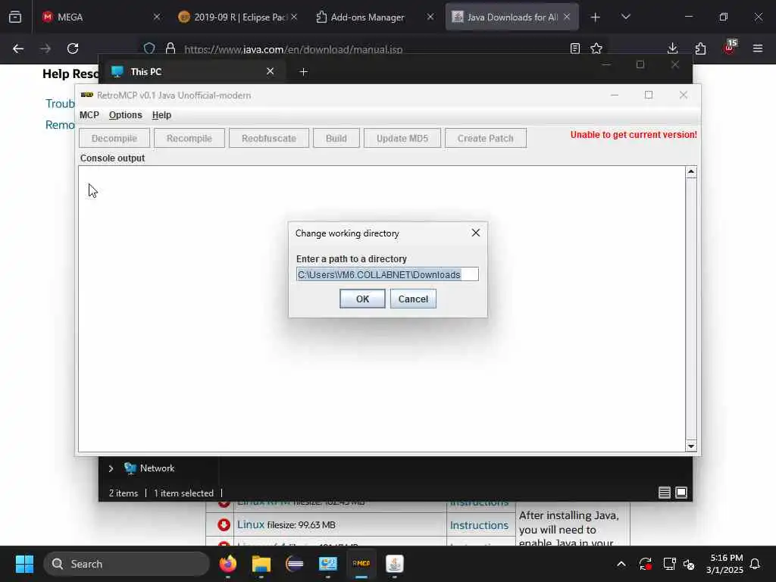Viewport: 776px width, 582px height.
Task: Click the Firefox forward arrow
Action: click(45, 48)
